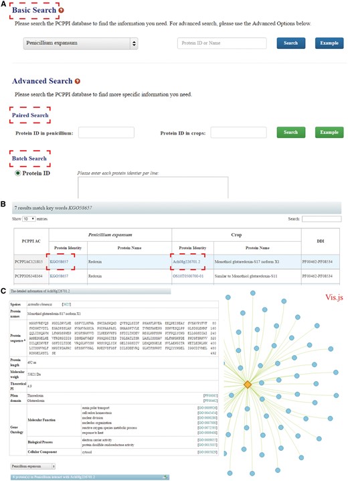The width and height of the screenshot is (348, 481).
Task: Click the green Search button in Paired Search
Action: (x=290, y=133)
